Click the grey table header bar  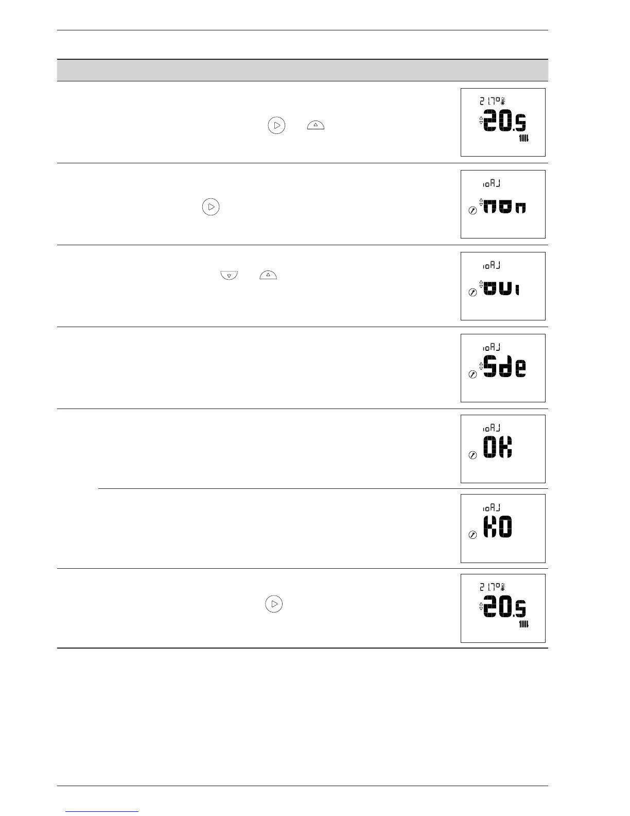coord(302,70)
